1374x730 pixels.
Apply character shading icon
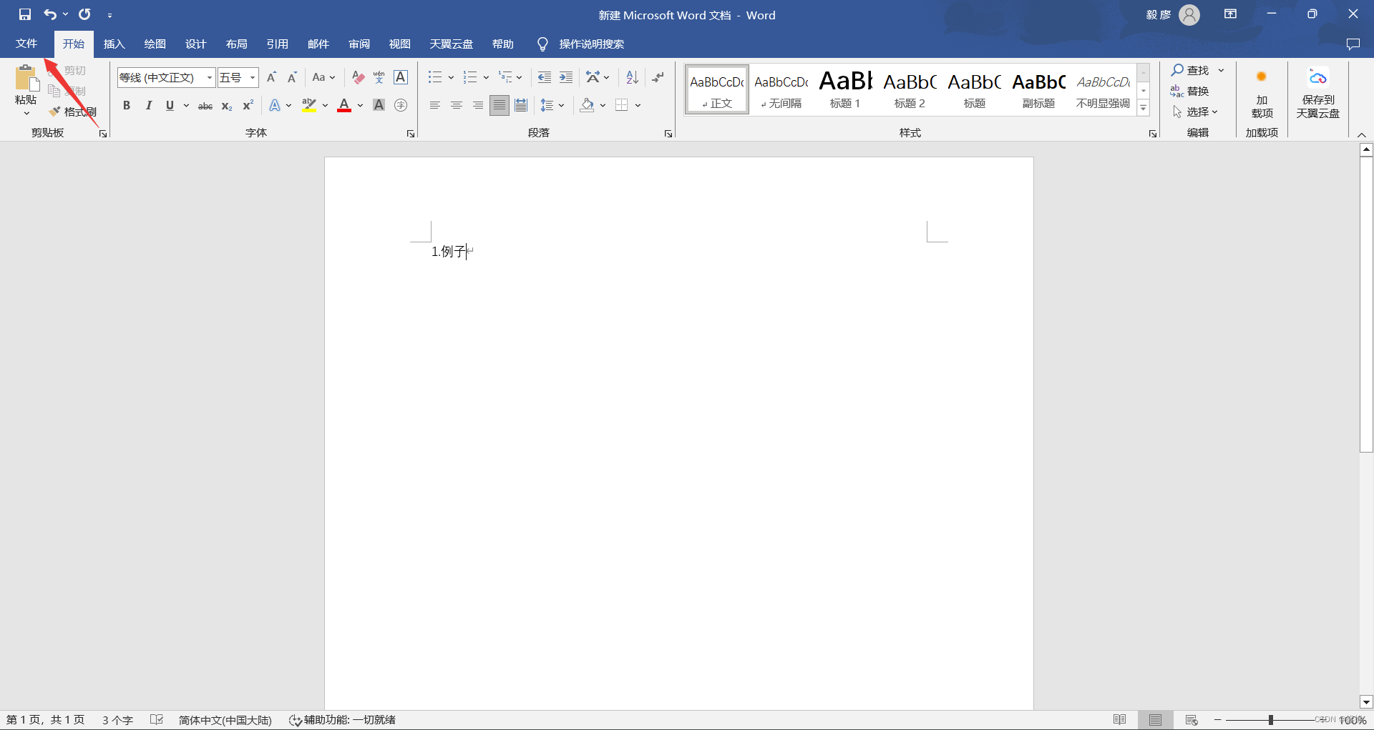(379, 106)
